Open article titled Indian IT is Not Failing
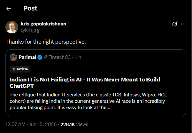Viewport: 192px width, 133px height. tap(85, 83)
